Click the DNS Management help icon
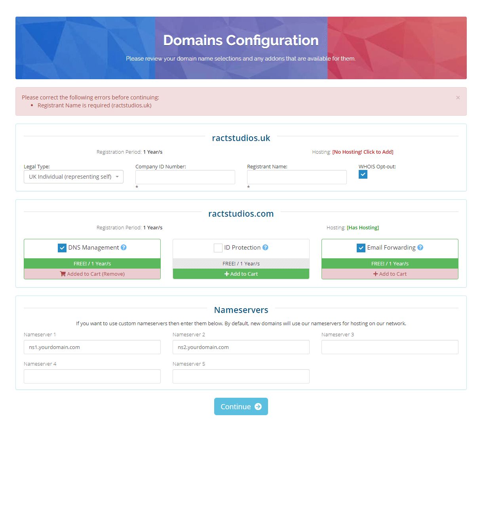The width and height of the screenshot is (483, 515). pos(124,248)
